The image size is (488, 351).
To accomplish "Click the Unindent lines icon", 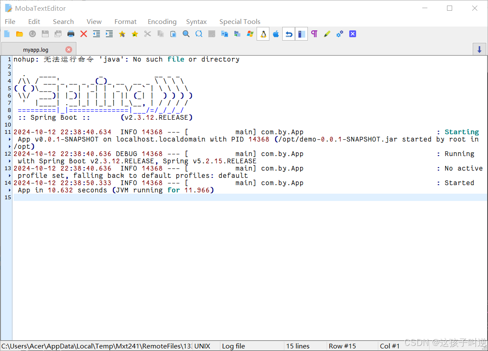I will click(96, 34).
